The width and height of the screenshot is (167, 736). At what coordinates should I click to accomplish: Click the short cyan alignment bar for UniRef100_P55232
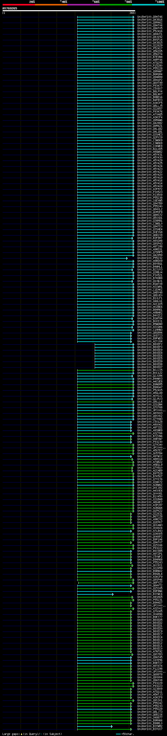(x=103, y=258)
